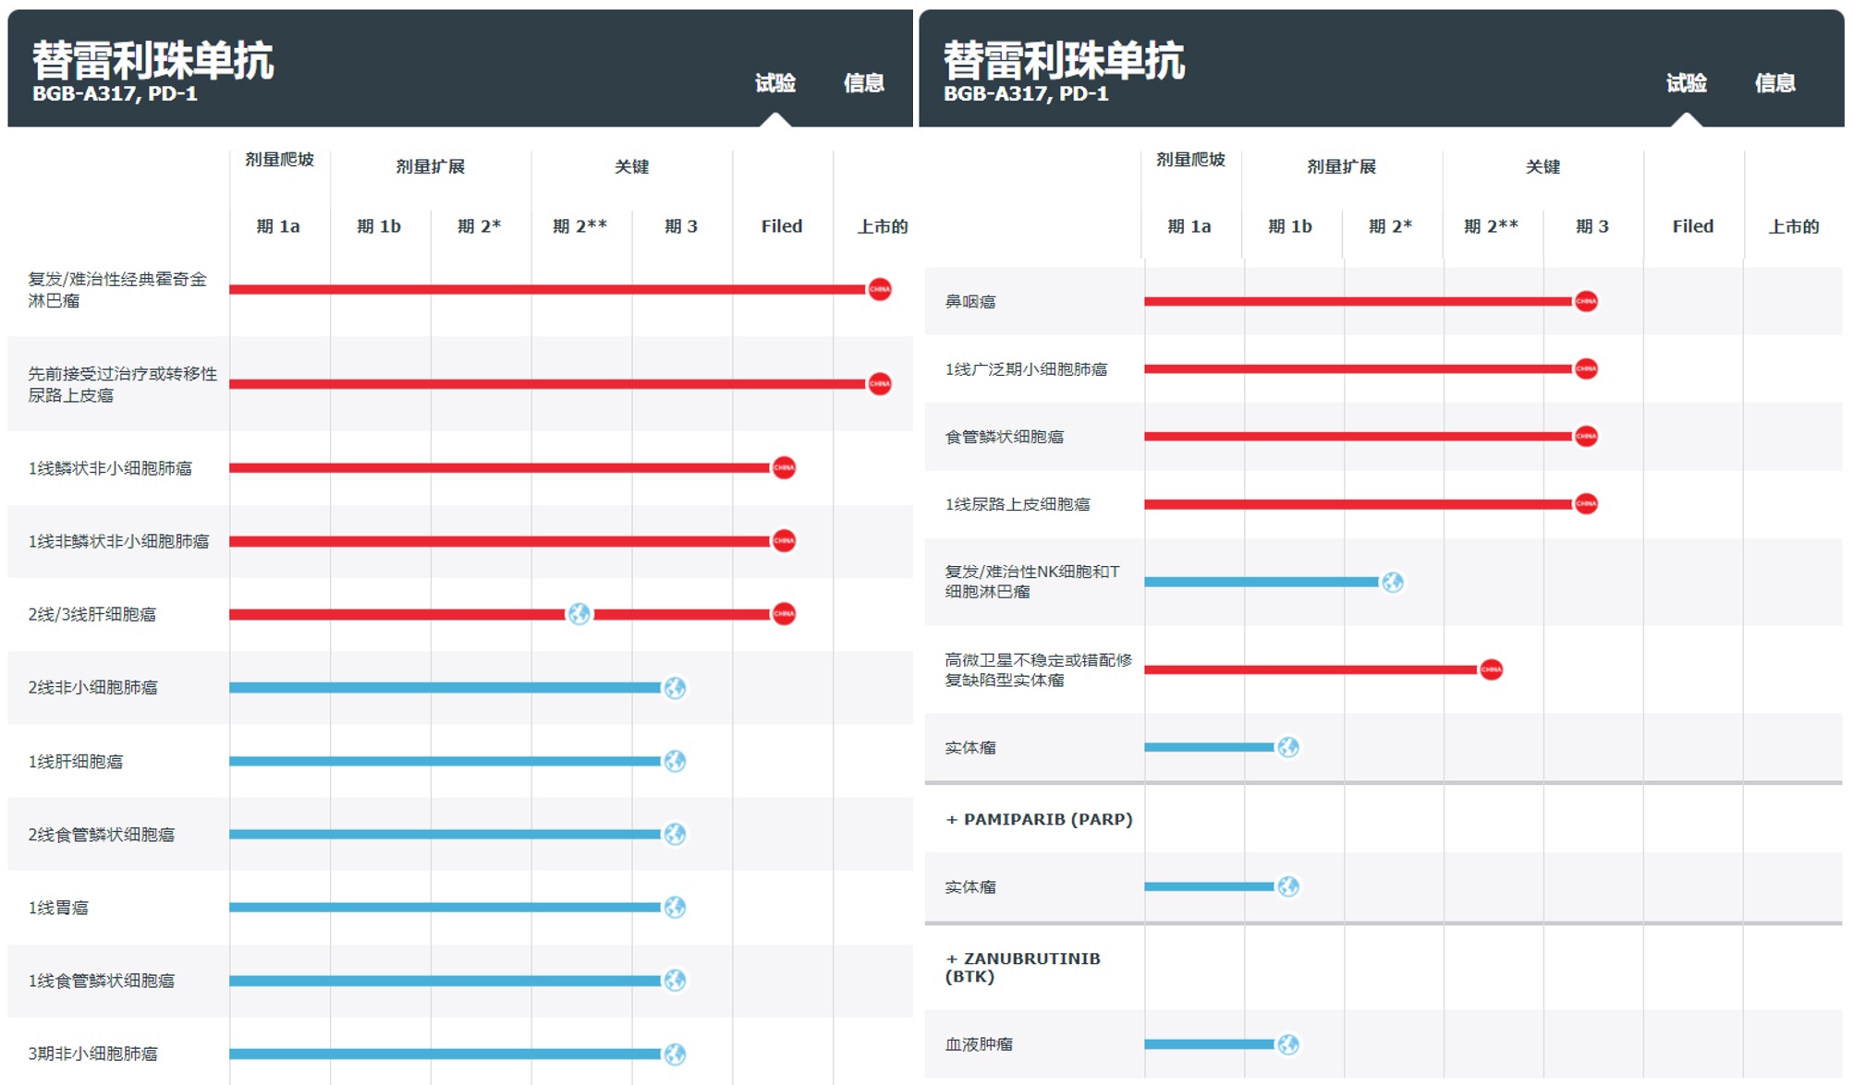The image size is (1853, 1085).
Task: Expand the + PAMIPARIB (PARP) section
Action: pyautogui.click(x=1038, y=819)
